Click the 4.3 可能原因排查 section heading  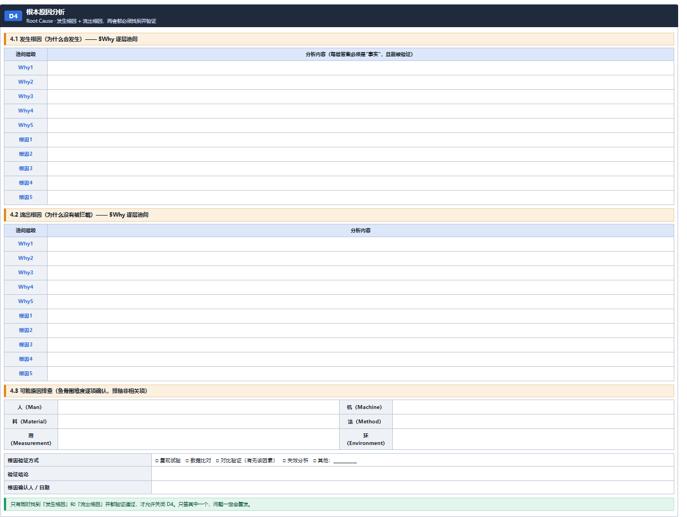click(x=339, y=391)
